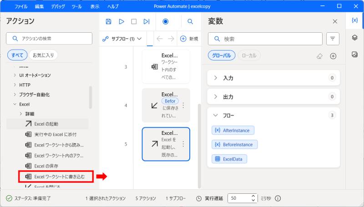The height and width of the screenshot is (207, 364).
Task: Click the AfterInstance variable chip
Action: 233,130
